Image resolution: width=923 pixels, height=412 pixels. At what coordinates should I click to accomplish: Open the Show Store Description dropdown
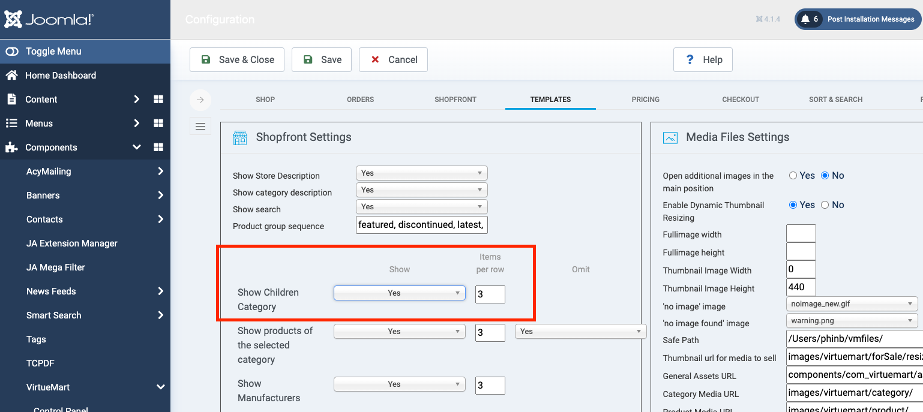tap(421, 173)
